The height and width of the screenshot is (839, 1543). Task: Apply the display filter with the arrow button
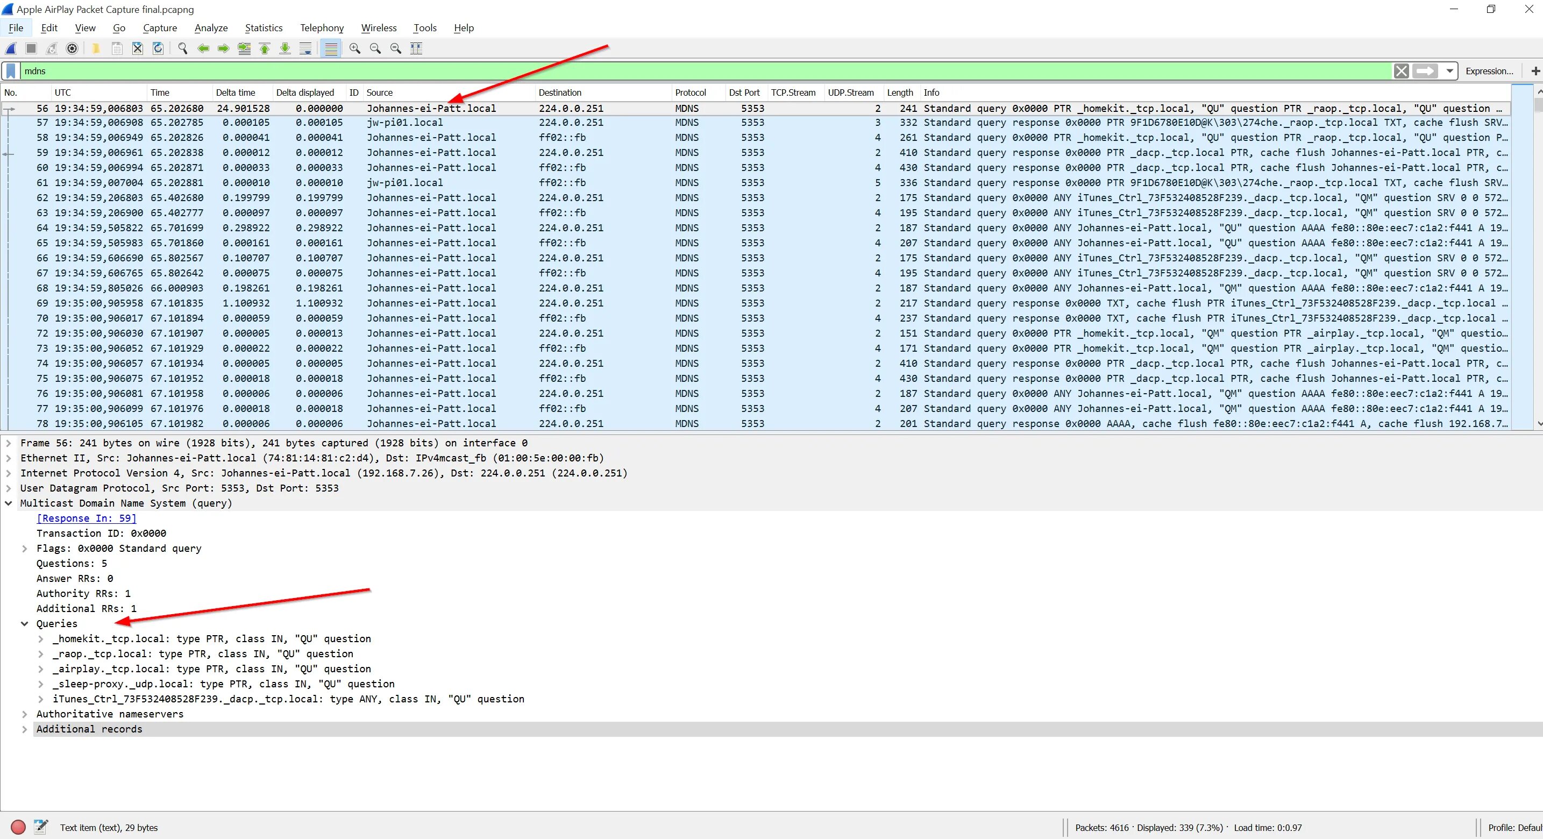coord(1425,72)
